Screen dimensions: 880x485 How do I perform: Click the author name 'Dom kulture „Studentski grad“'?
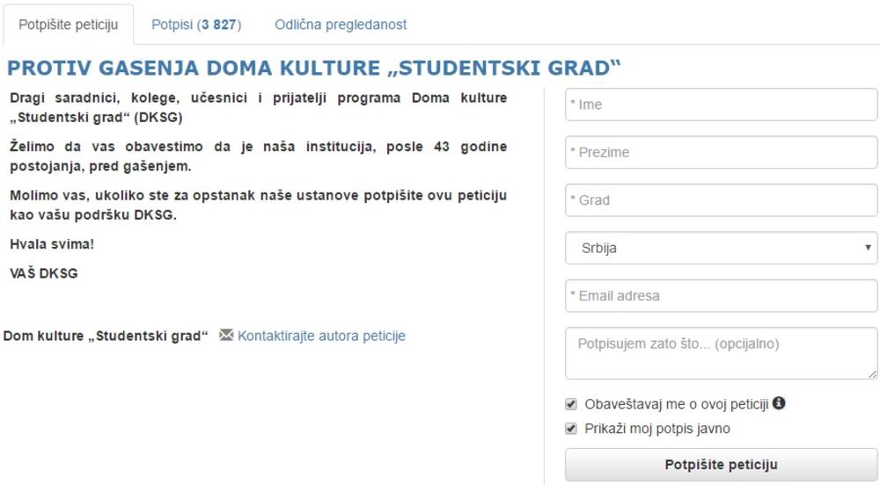[106, 336]
